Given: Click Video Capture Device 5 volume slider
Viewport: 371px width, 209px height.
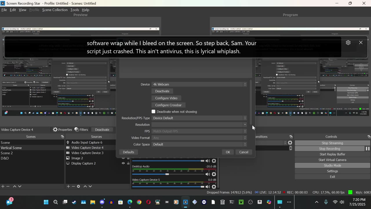Looking at the screenshot, I should point(168,187).
